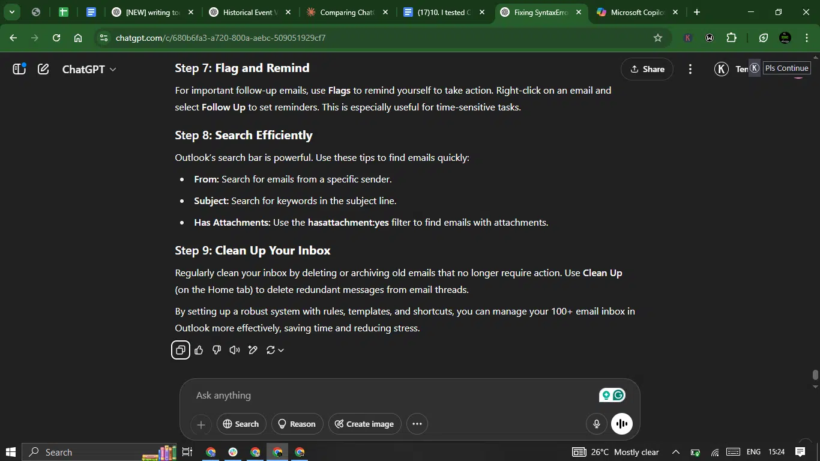The width and height of the screenshot is (820, 461).
Task: Click the green lightbulb extension icon in composer
Action: tap(606, 395)
